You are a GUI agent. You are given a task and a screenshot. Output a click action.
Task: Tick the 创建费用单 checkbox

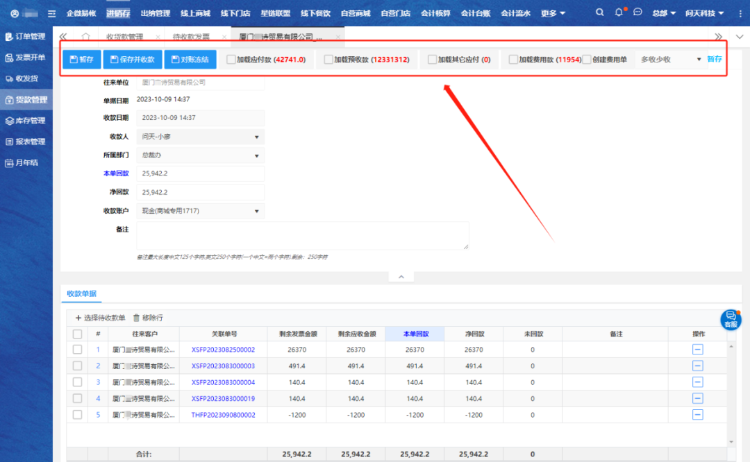point(587,60)
